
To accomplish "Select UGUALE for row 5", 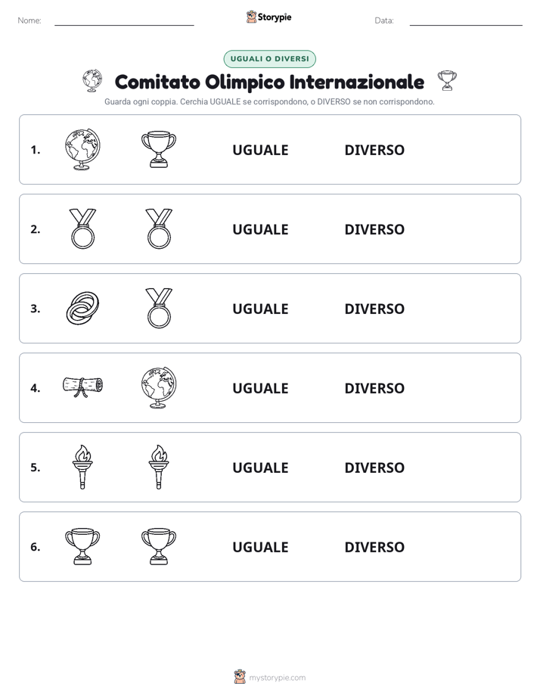I will 260,468.
